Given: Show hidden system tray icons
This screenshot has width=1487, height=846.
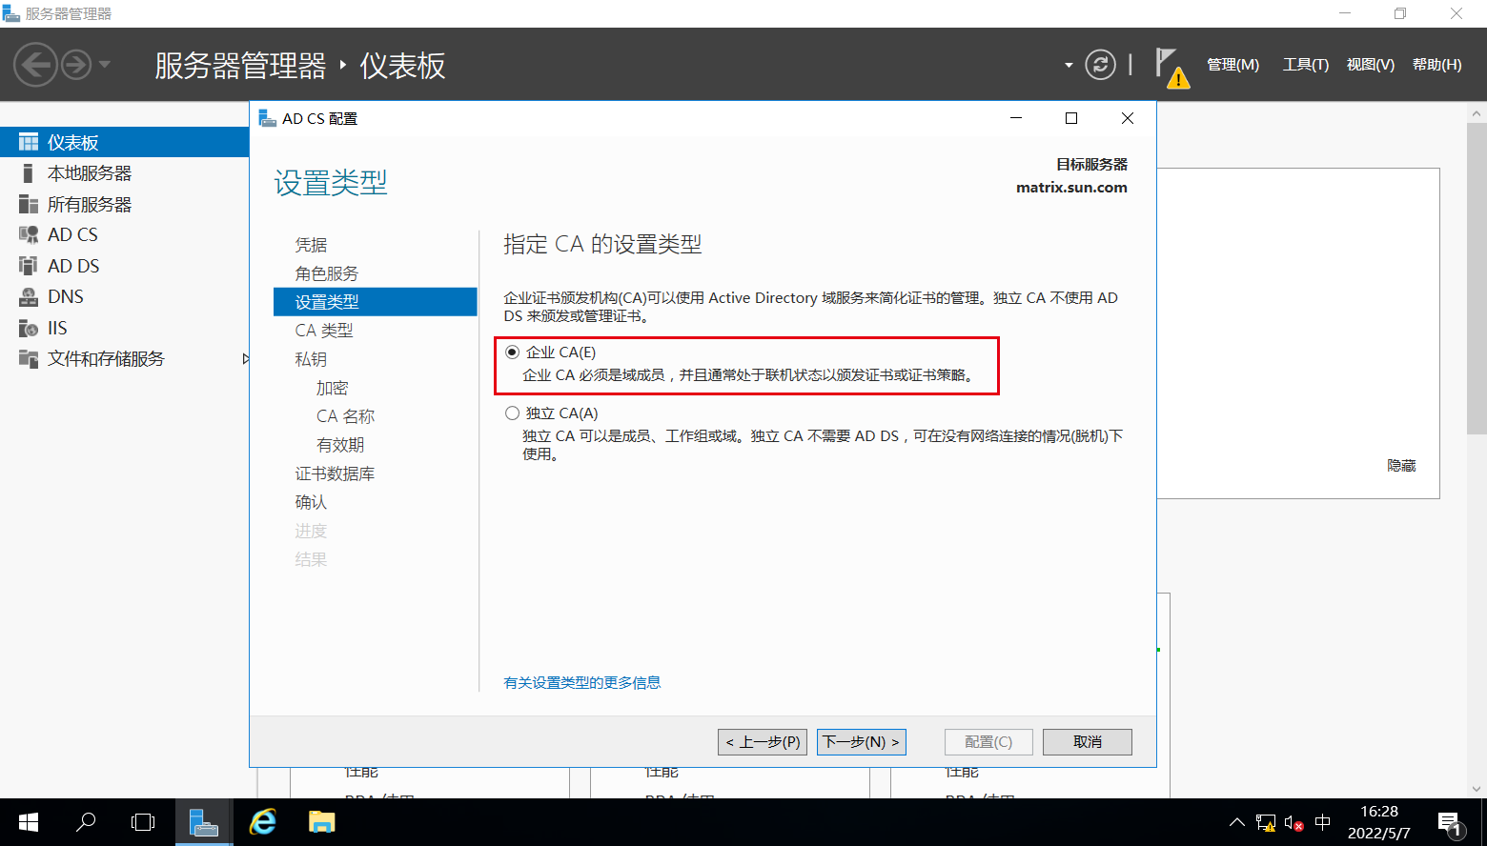Looking at the screenshot, I should tap(1237, 822).
